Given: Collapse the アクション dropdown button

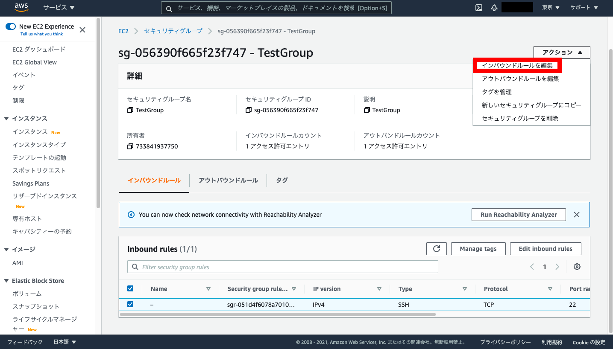Looking at the screenshot, I should coord(562,52).
